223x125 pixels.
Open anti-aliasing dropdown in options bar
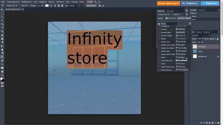(x=73, y=6)
